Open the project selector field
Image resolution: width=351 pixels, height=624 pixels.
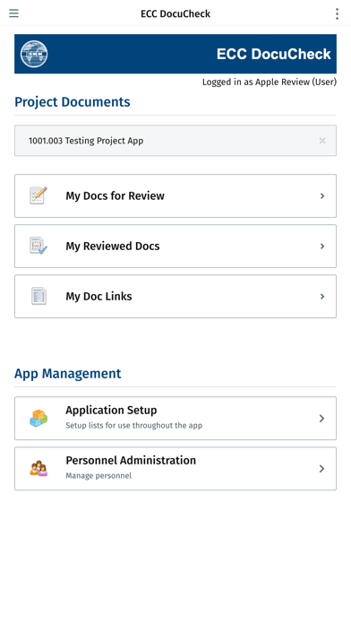click(x=175, y=141)
